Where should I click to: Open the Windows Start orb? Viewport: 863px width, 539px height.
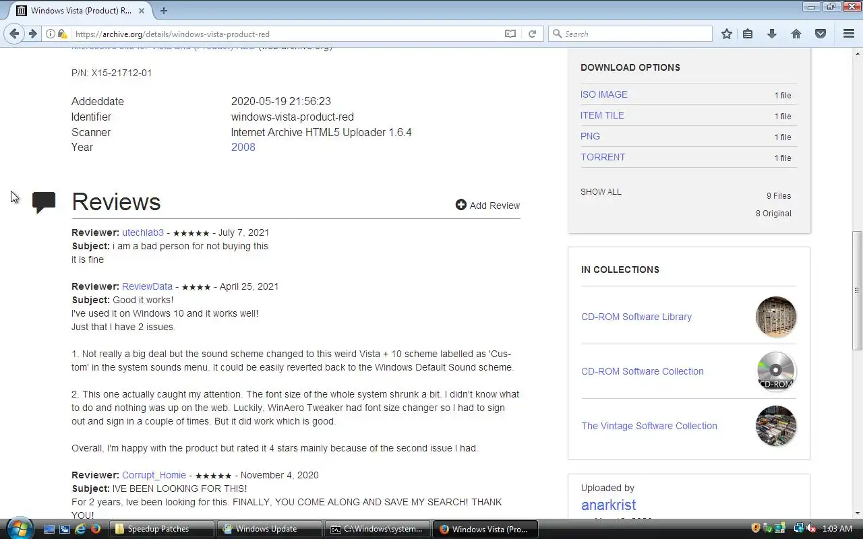pos(18,528)
